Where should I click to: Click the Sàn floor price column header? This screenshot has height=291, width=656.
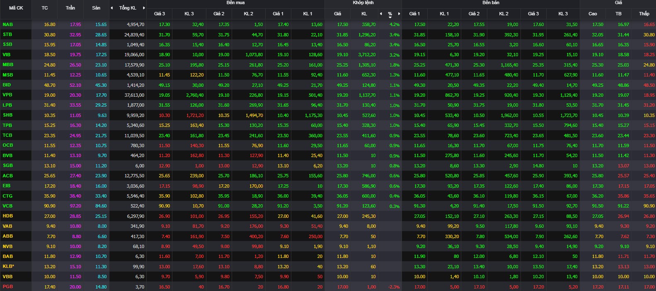point(96,8)
